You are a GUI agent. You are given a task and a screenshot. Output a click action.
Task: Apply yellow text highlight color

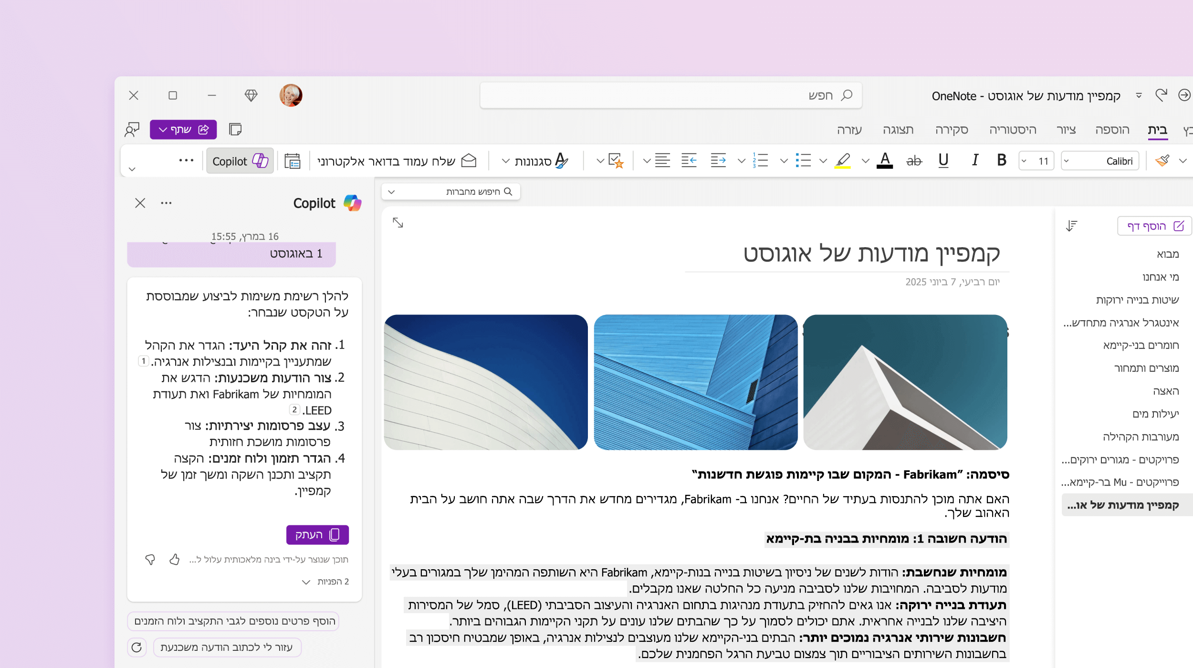(843, 160)
